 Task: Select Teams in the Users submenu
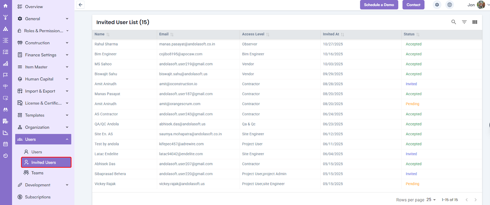(x=37, y=173)
